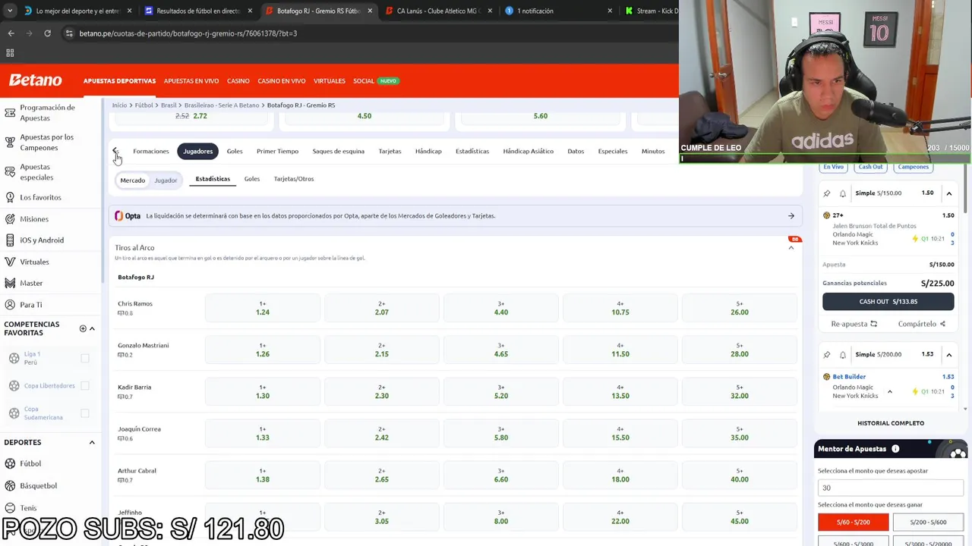Collapse the Deportes section

click(92, 442)
